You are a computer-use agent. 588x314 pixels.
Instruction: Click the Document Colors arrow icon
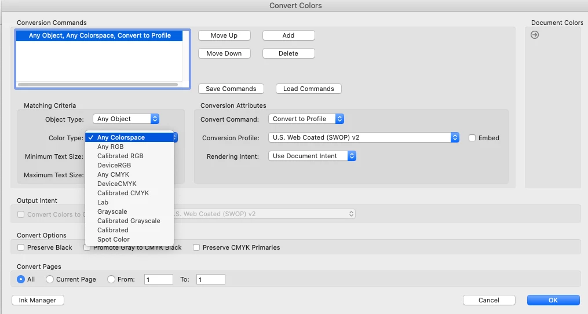click(x=535, y=35)
